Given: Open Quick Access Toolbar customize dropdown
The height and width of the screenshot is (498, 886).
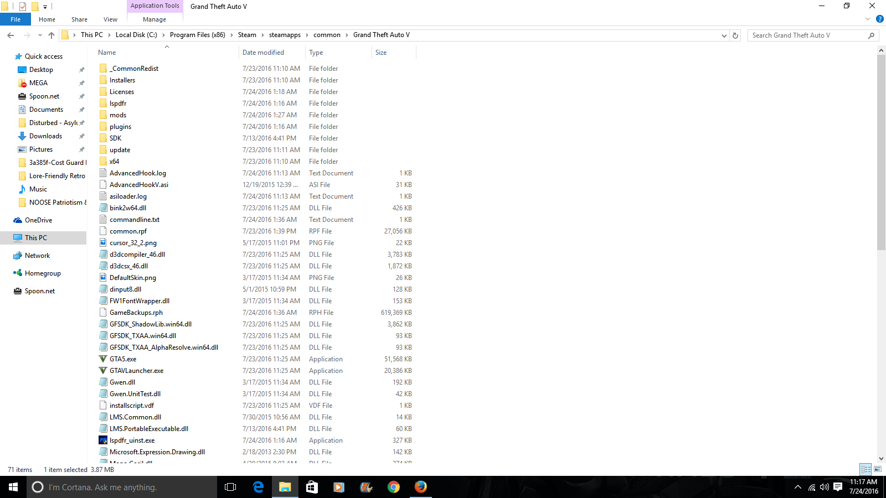Looking at the screenshot, I should 45,7.
